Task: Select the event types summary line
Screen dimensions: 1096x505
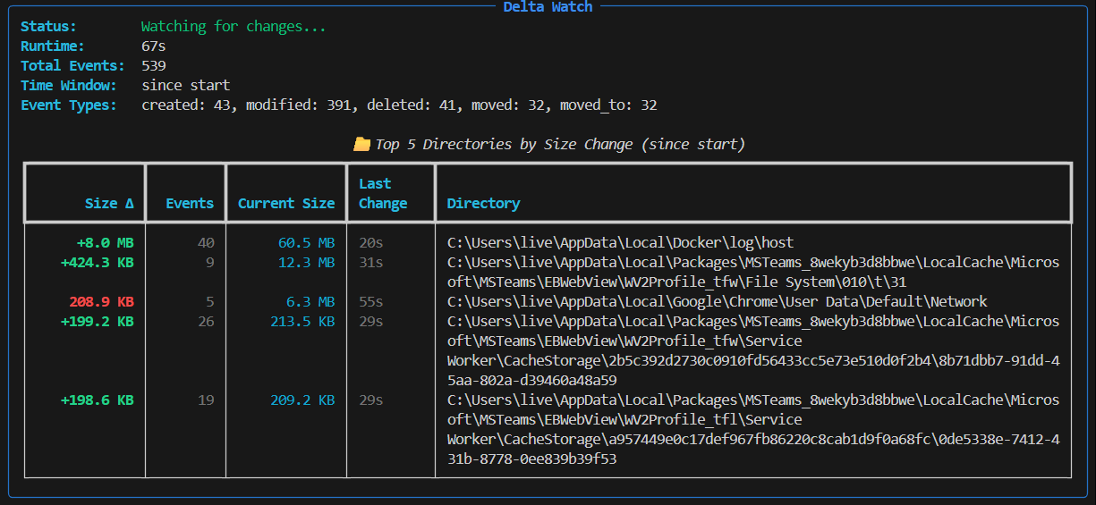Action: [x=399, y=105]
